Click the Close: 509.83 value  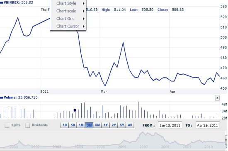coord(170,10)
